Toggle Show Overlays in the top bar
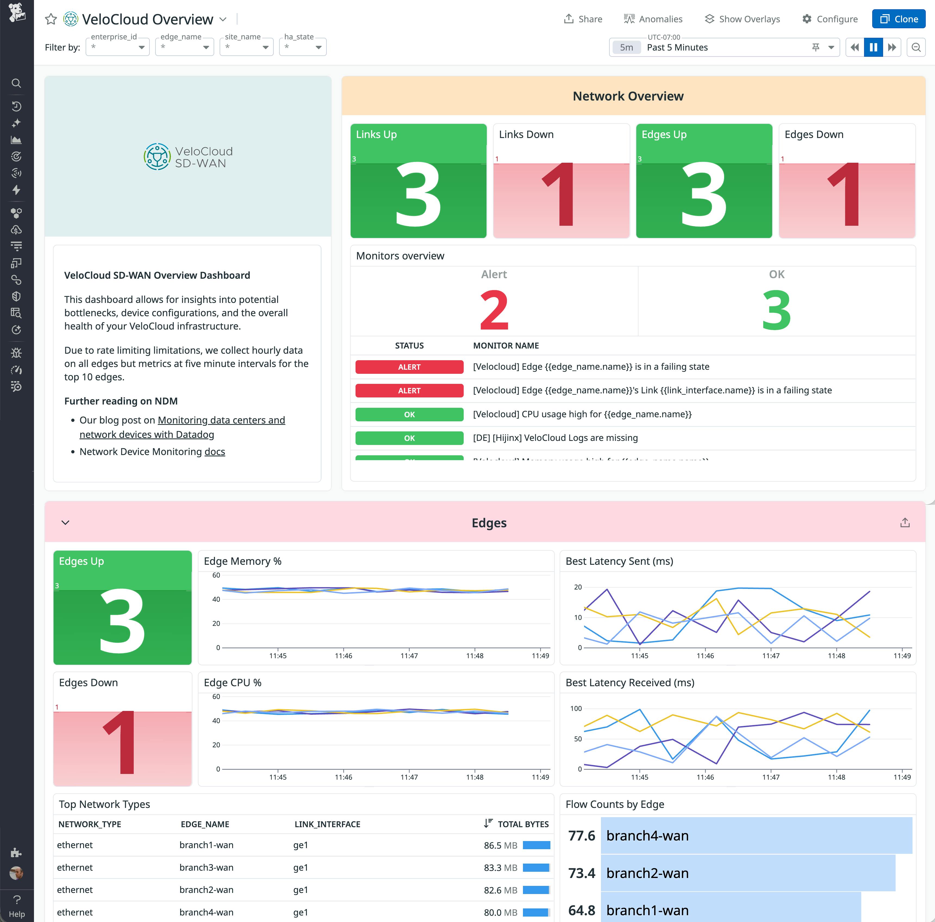935x922 pixels. tap(741, 19)
